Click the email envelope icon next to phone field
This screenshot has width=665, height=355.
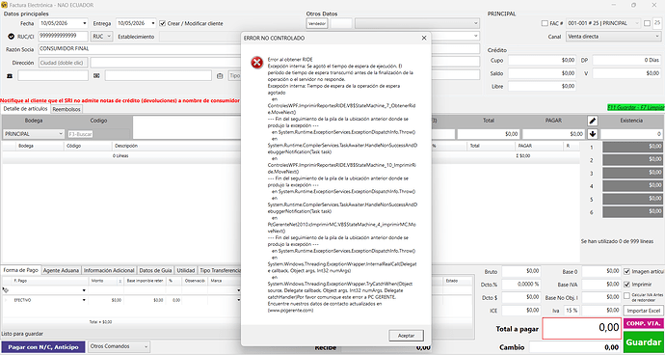(96, 75)
